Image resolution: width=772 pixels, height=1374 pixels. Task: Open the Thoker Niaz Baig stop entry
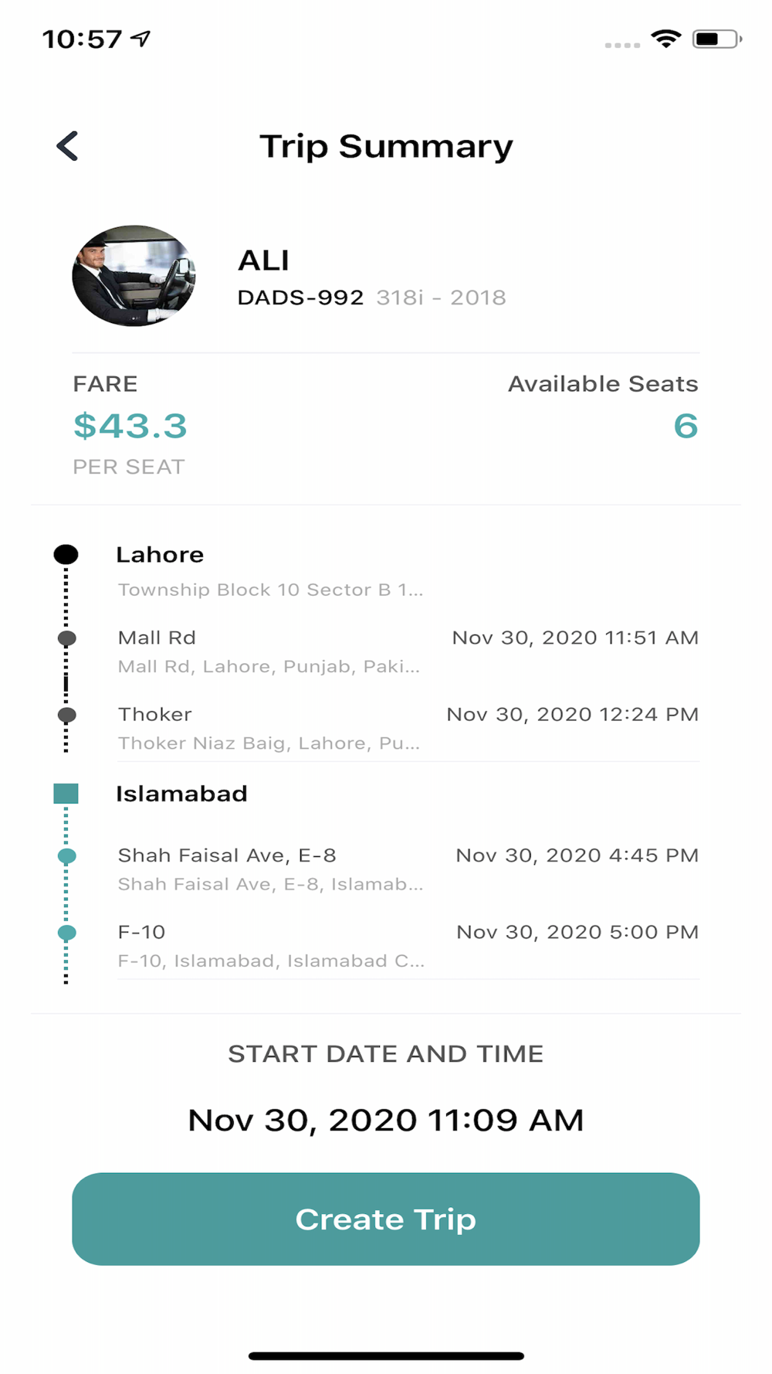(408, 728)
